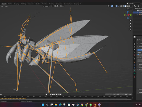Click the Pose Position button in Skeleton
The width and height of the screenshot is (142, 107).
click(x=140, y=50)
